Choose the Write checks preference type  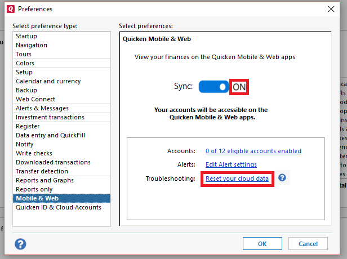point(61,153)
